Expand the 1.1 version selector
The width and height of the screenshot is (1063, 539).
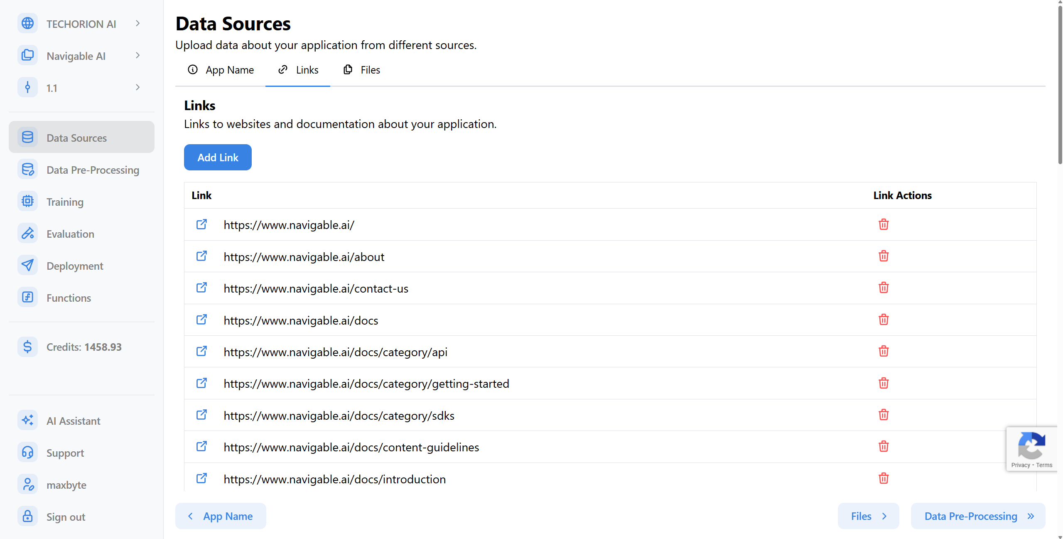click(x=137, y=88)
